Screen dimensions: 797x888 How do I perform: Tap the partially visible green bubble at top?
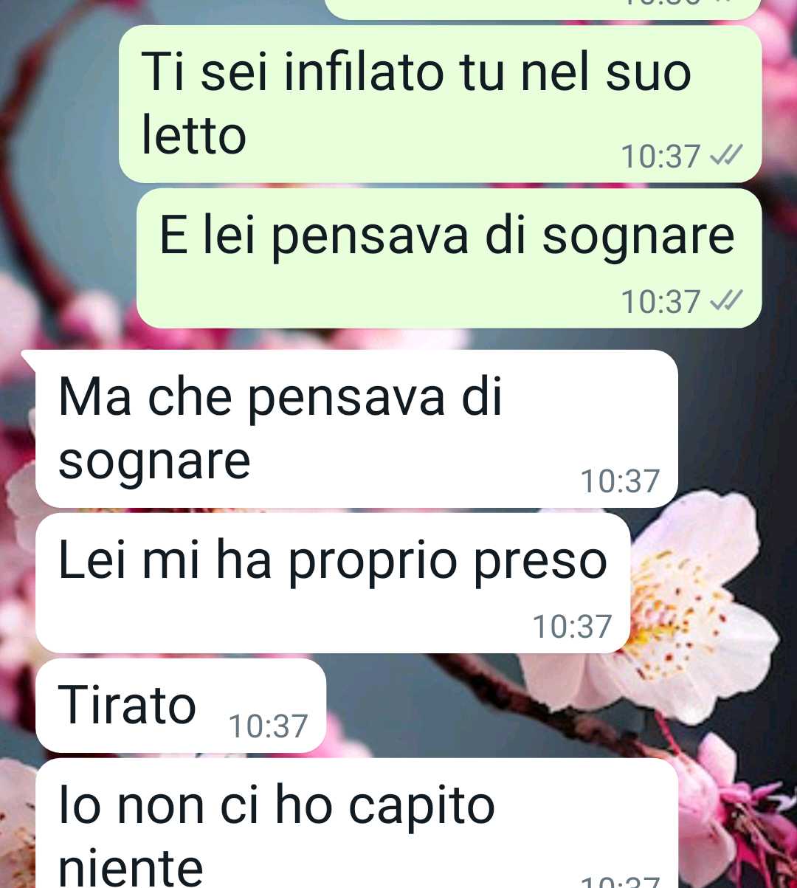click(542, 9)
